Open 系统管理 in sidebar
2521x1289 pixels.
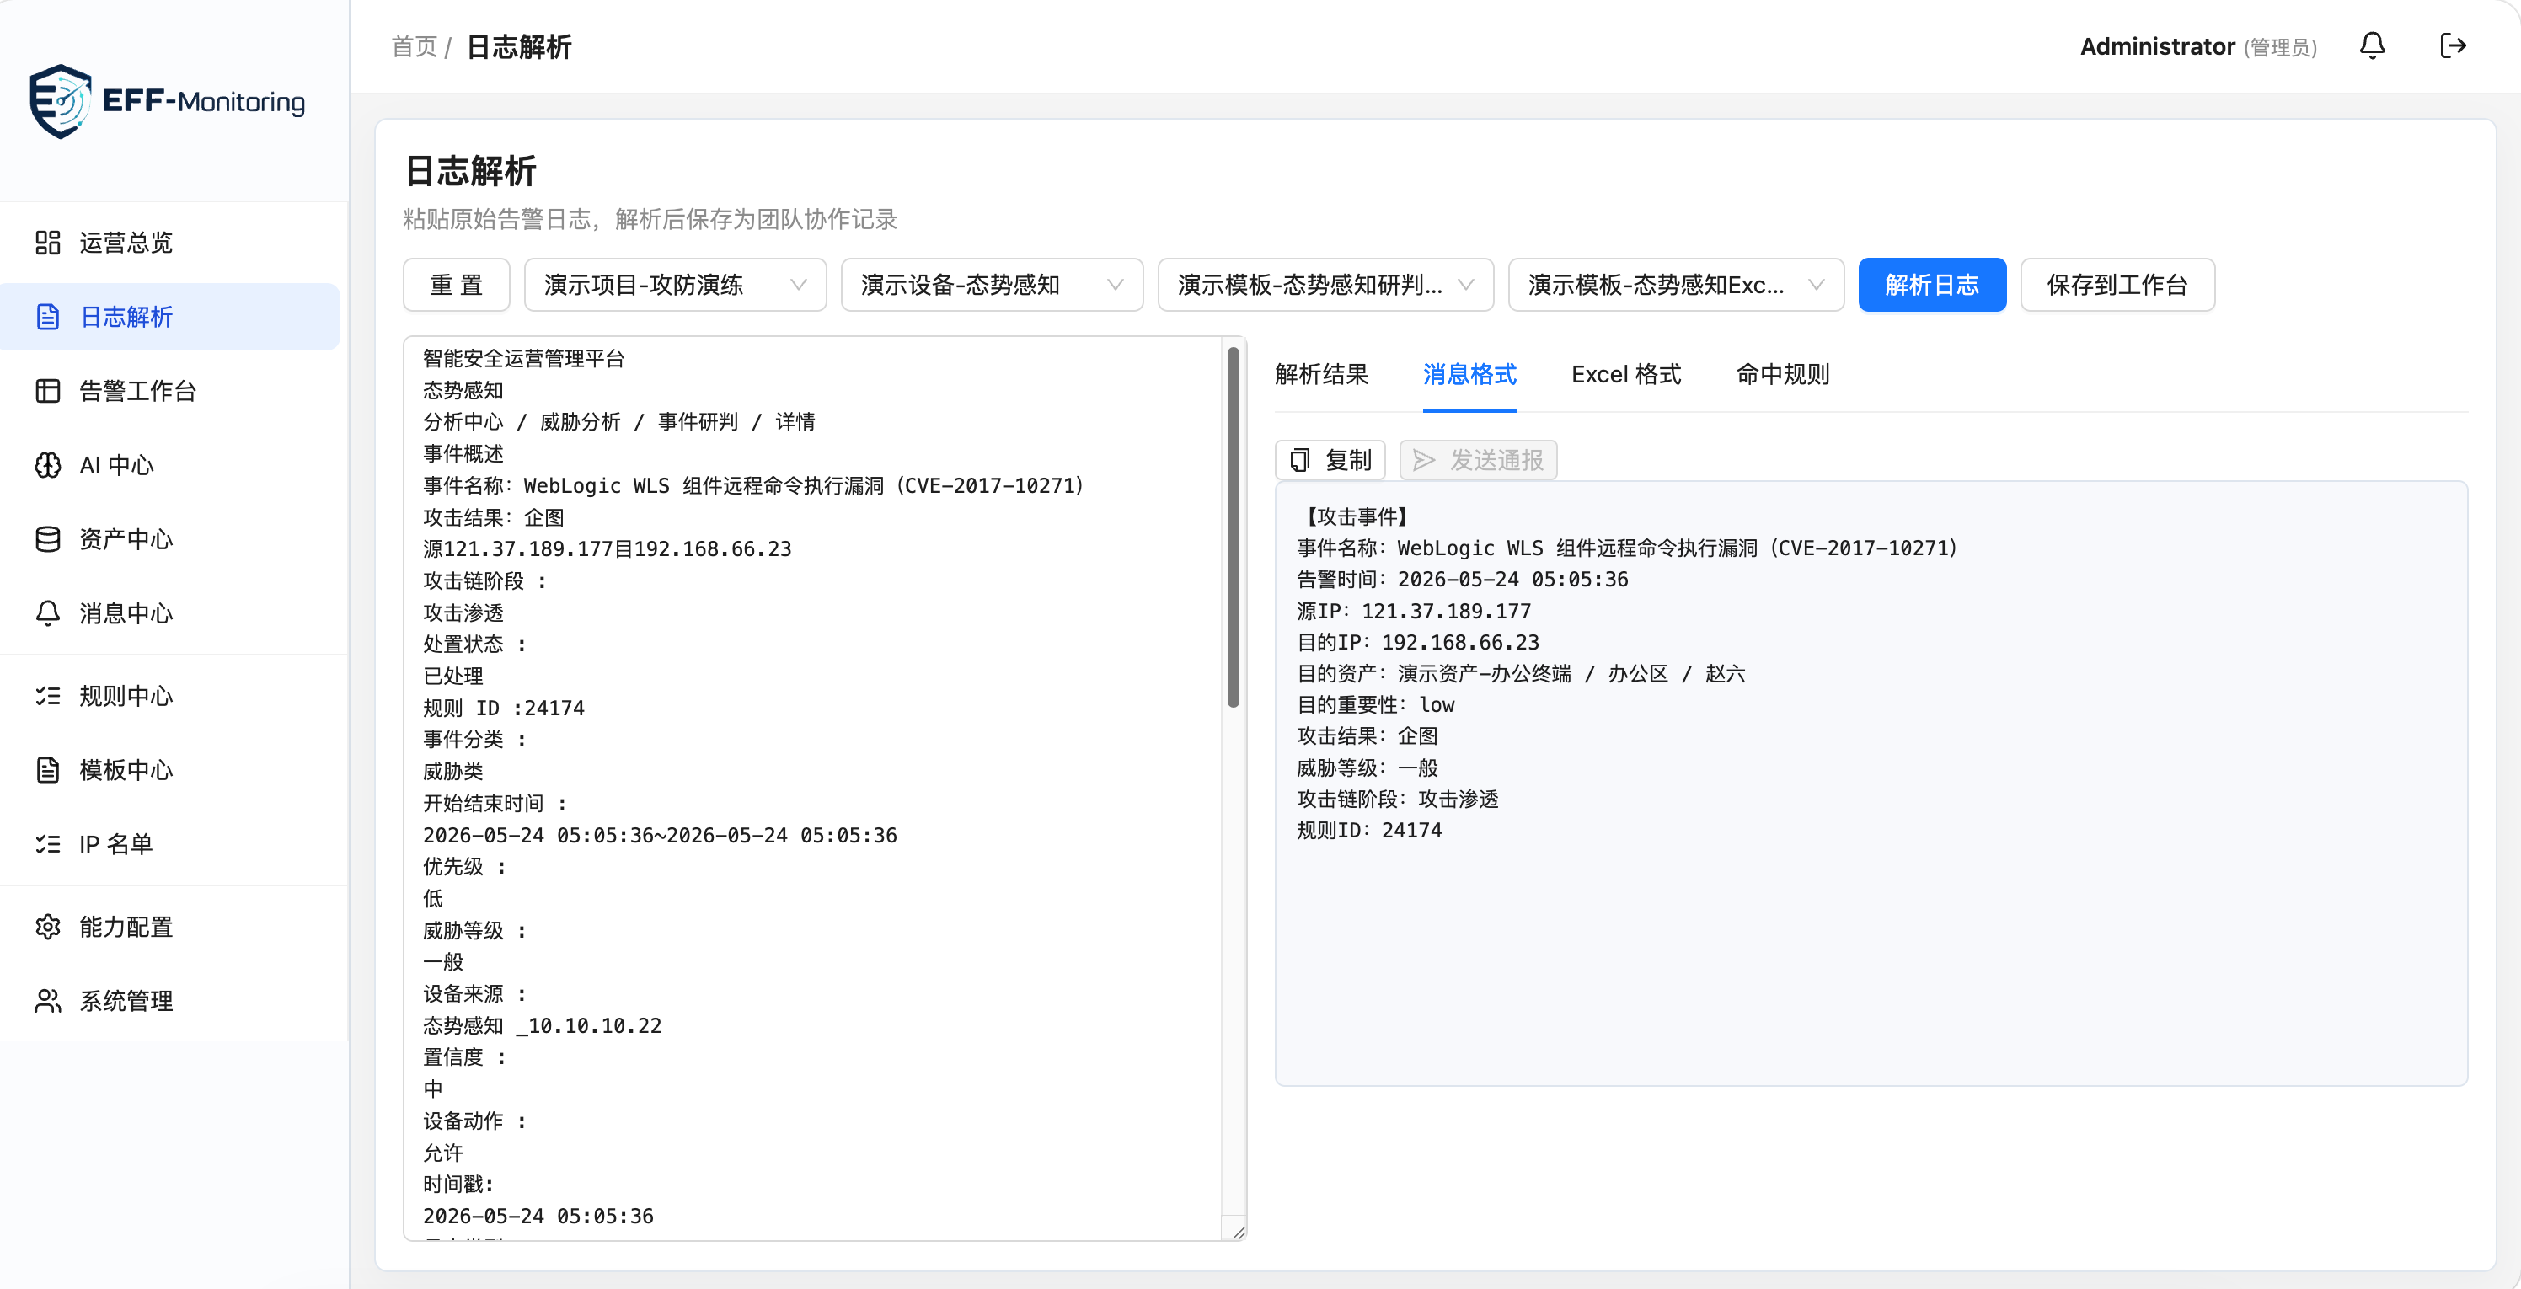[x=170, y=1001]
